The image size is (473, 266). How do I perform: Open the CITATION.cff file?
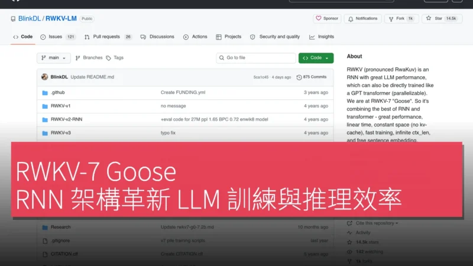pyautogui.click(x=64, y=254)
